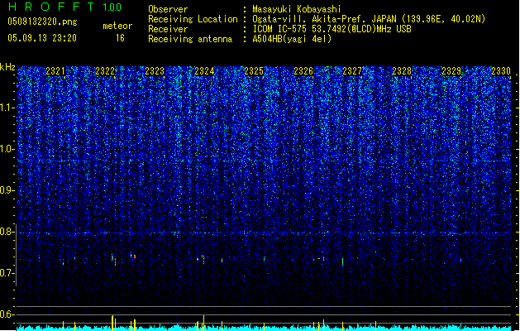The height and width of the screenshot is (331, 520).
Task: Click the 2321 time marker
Action: click(x=55, y=71)
